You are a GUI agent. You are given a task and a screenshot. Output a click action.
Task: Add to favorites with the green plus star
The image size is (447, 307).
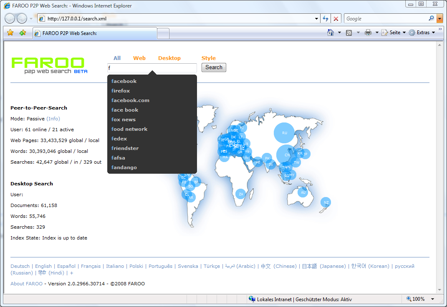(23, 33)
